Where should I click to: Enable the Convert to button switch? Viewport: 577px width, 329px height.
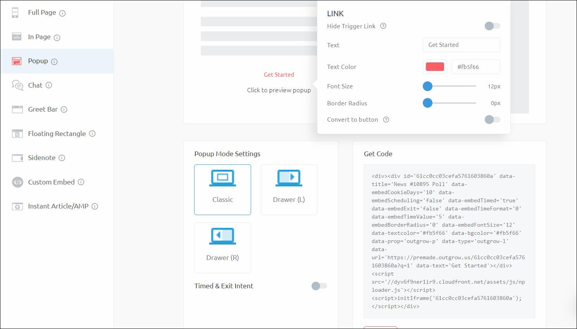pyautogui.click(x=492, y=120)
